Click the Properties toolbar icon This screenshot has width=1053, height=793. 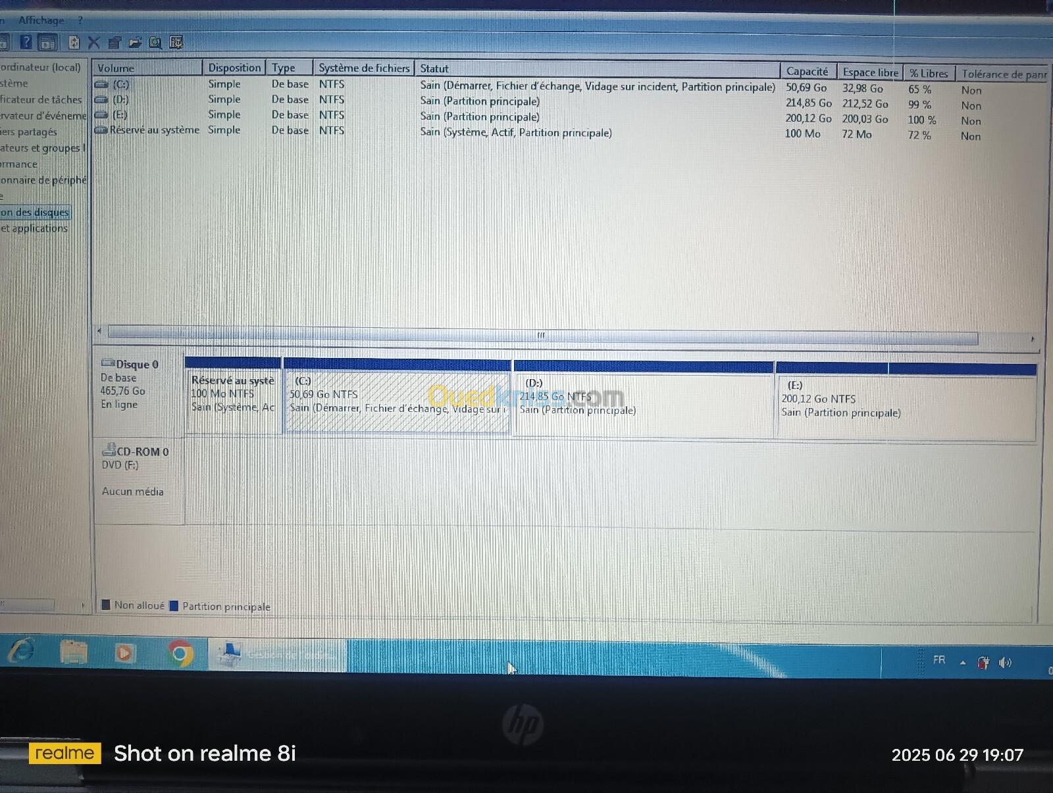point(115,43)
